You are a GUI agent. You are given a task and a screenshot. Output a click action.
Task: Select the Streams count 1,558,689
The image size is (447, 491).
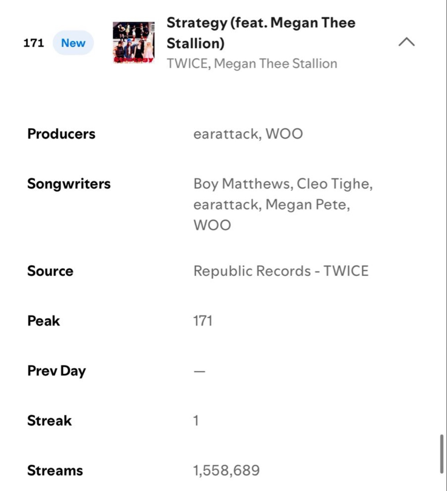[x=226, y=471]
